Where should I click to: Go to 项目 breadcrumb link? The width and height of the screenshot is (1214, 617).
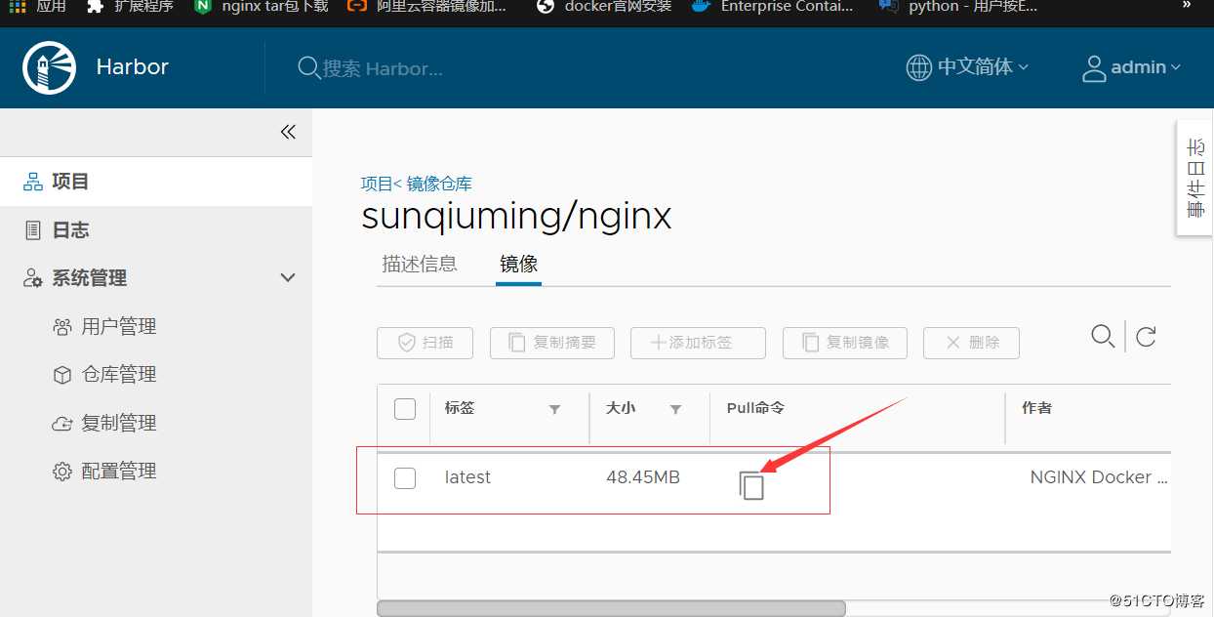click(x=376, y=184)
